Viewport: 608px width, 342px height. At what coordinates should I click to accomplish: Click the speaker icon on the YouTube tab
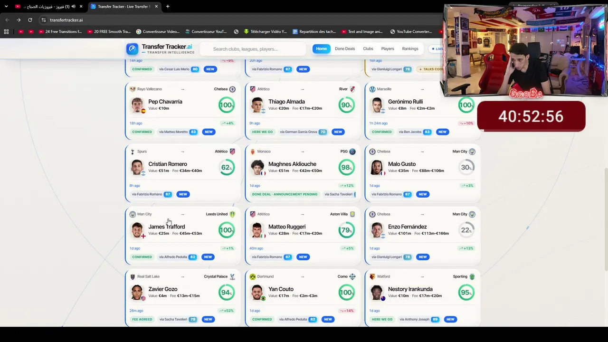[73, 7]
